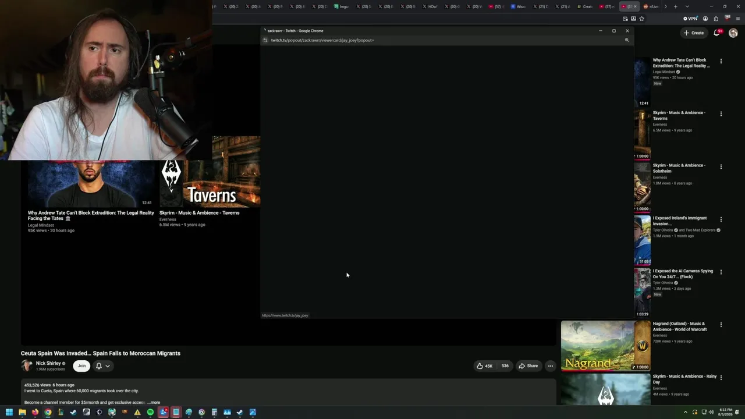The height and width of the screenshot is (419, 745).
Task: Open more actions menu beside Share
Action: pos(550,366)
